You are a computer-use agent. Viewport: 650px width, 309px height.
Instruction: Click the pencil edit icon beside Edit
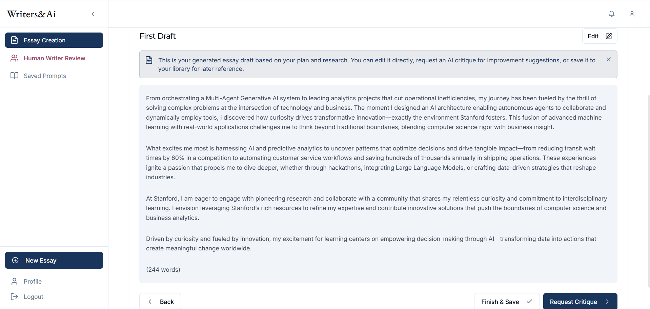click(x=609, y=36)
